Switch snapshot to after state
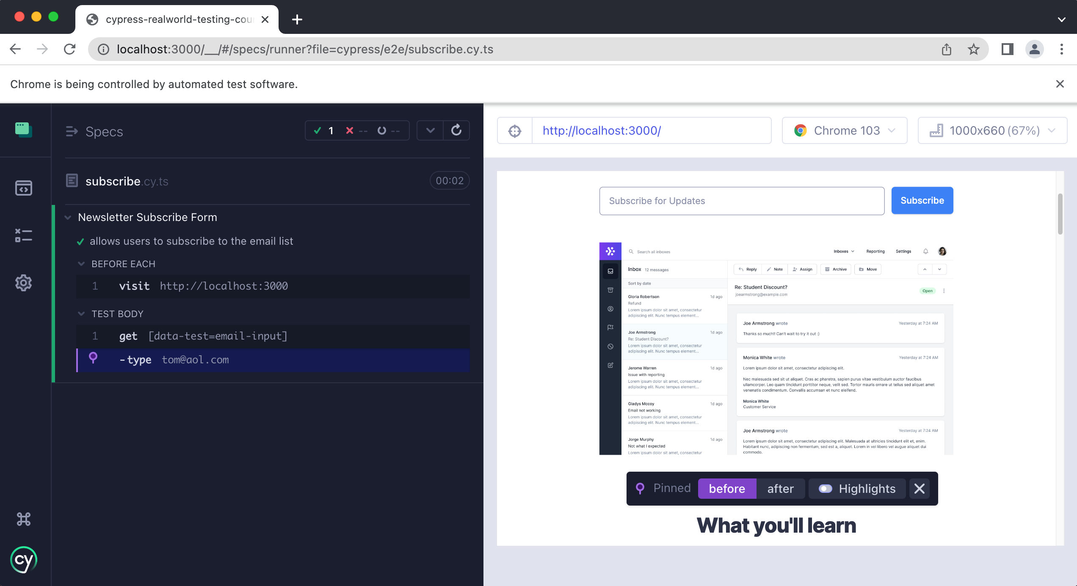Viewport: 1077px width, 586px height. 780,489
